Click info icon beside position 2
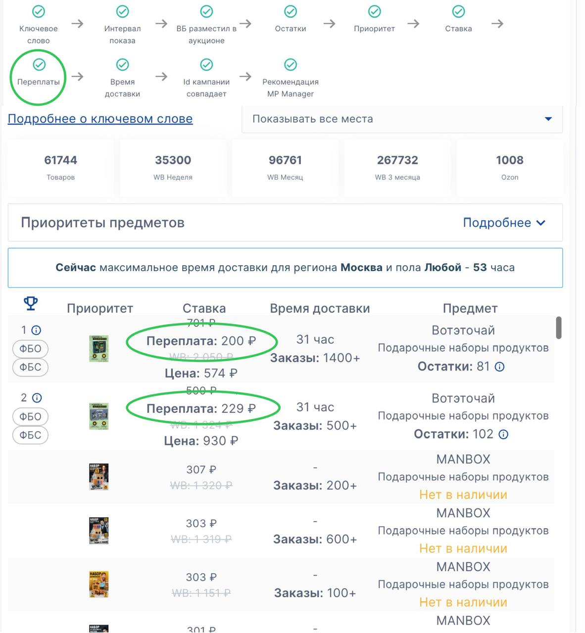 pos(37,398)
